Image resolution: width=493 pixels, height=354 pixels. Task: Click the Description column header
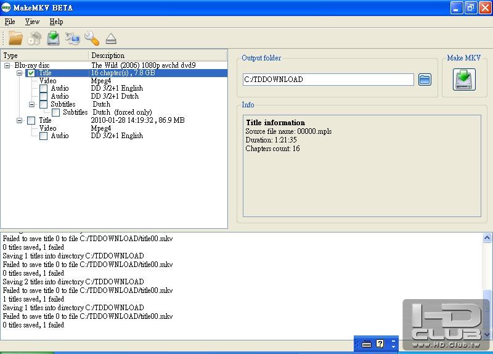(x=158, y=56)
